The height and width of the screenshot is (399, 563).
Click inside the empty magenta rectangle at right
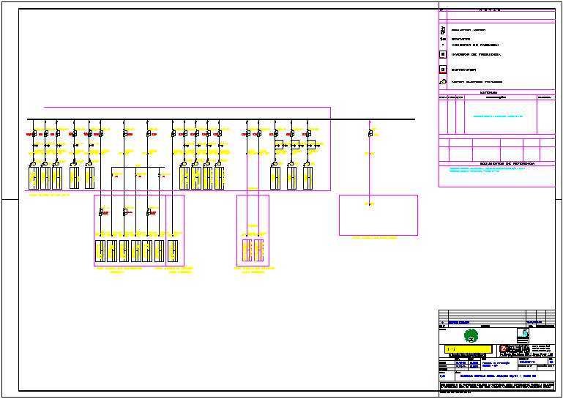tap(378, 220)
